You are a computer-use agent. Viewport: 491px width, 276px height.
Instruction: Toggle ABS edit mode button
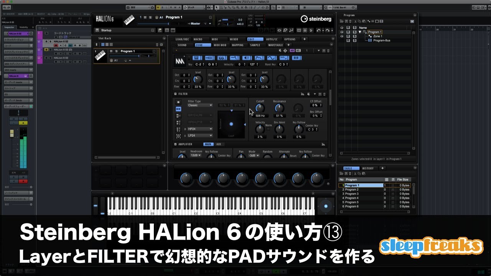(292, 51)
